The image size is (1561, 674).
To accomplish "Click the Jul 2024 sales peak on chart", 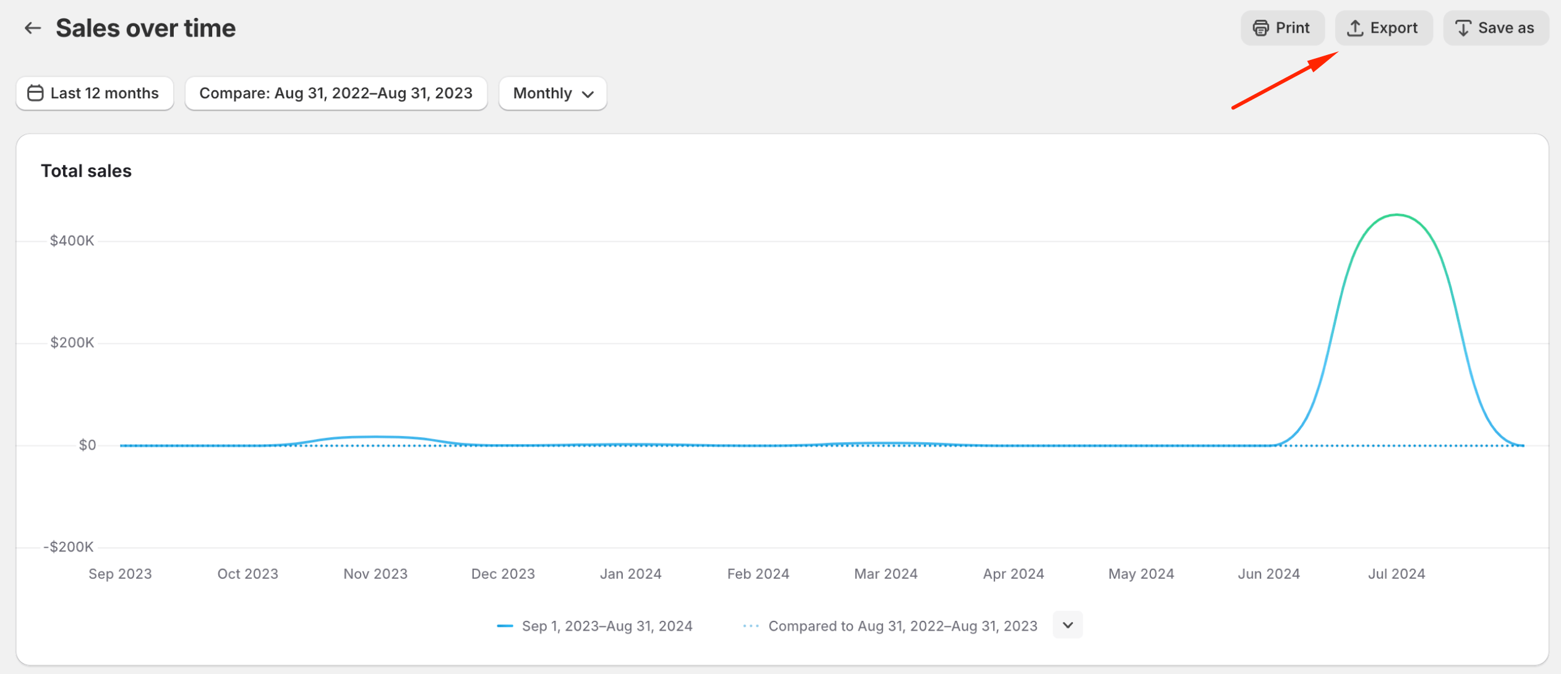I will click(1396, 215).
